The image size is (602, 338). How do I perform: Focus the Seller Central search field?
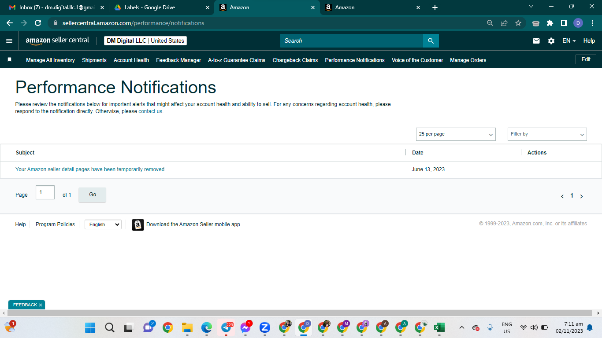point(352,41)
